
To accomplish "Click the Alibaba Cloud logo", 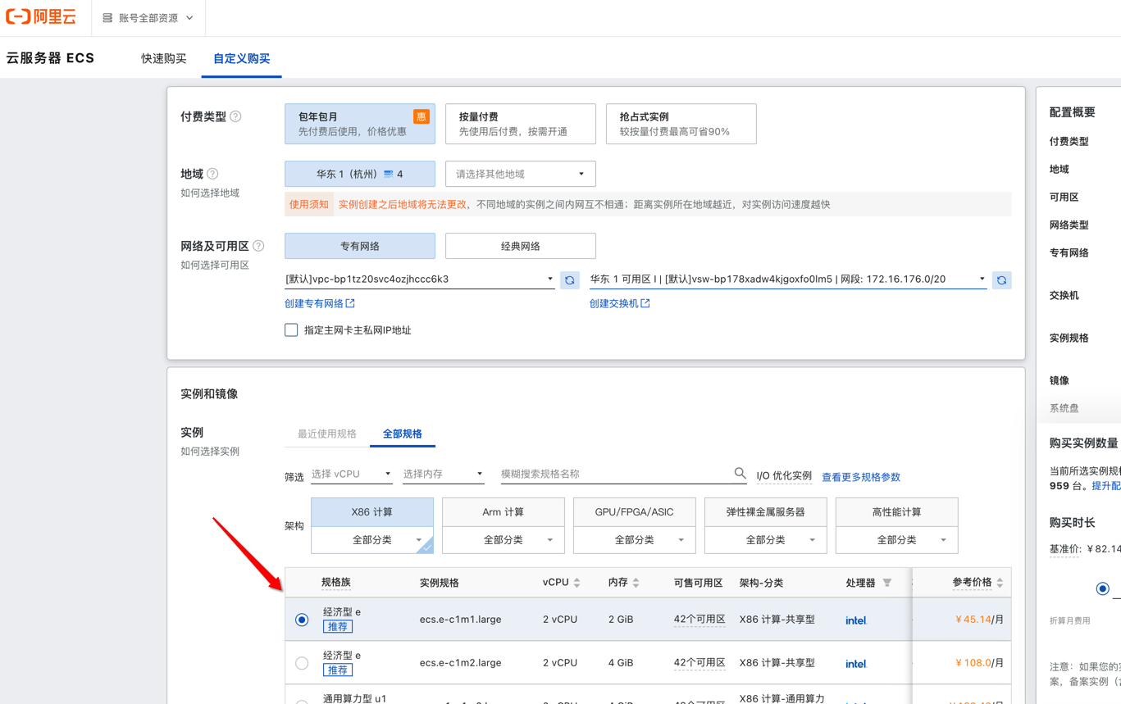I will tap(41, 17).
